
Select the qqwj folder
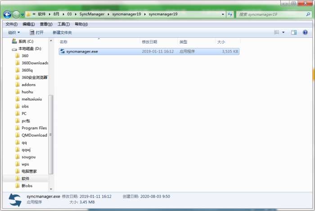[x=26, y=150]
